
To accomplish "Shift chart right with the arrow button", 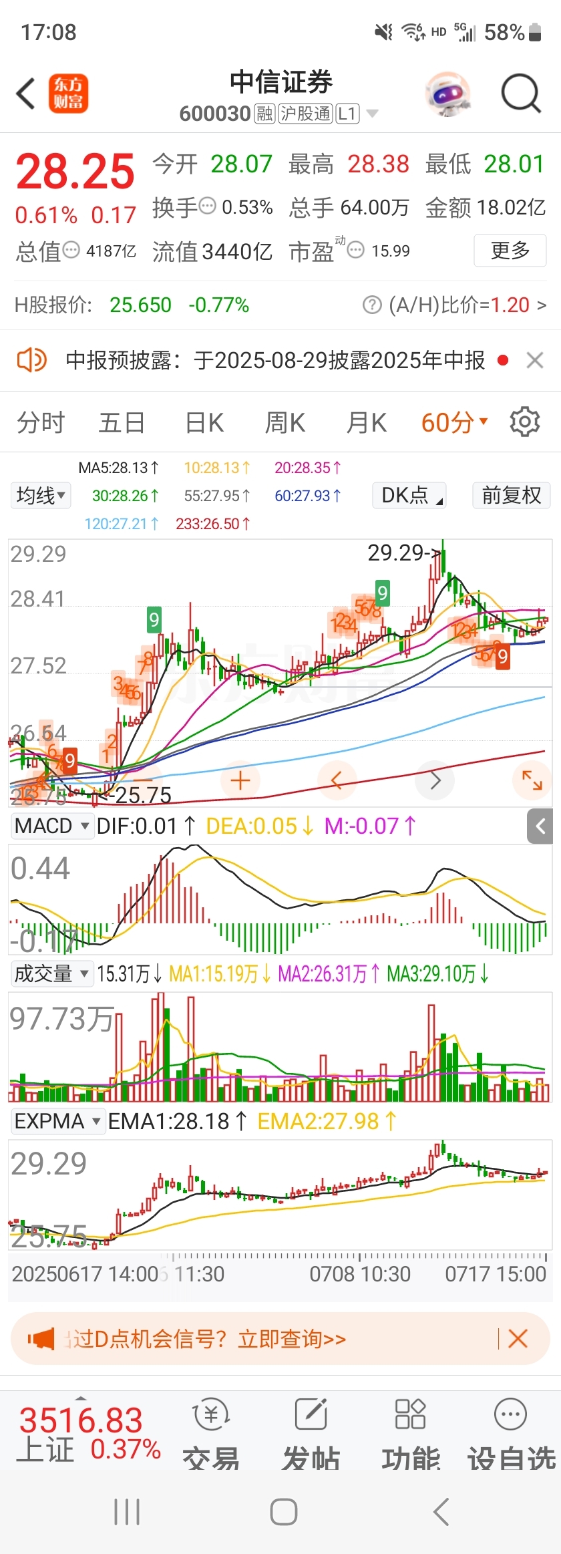I will [435, 780].
